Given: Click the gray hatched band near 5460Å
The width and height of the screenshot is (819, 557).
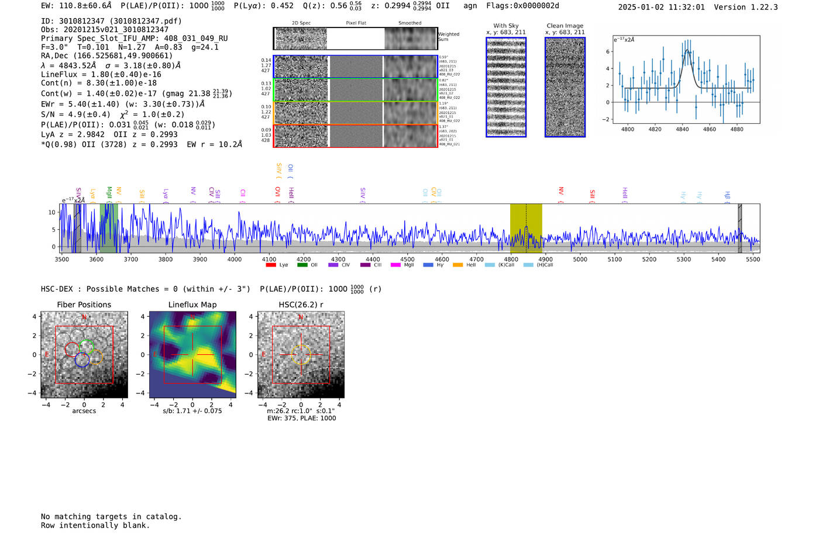Looking at the screenshot, I should 739,228.
